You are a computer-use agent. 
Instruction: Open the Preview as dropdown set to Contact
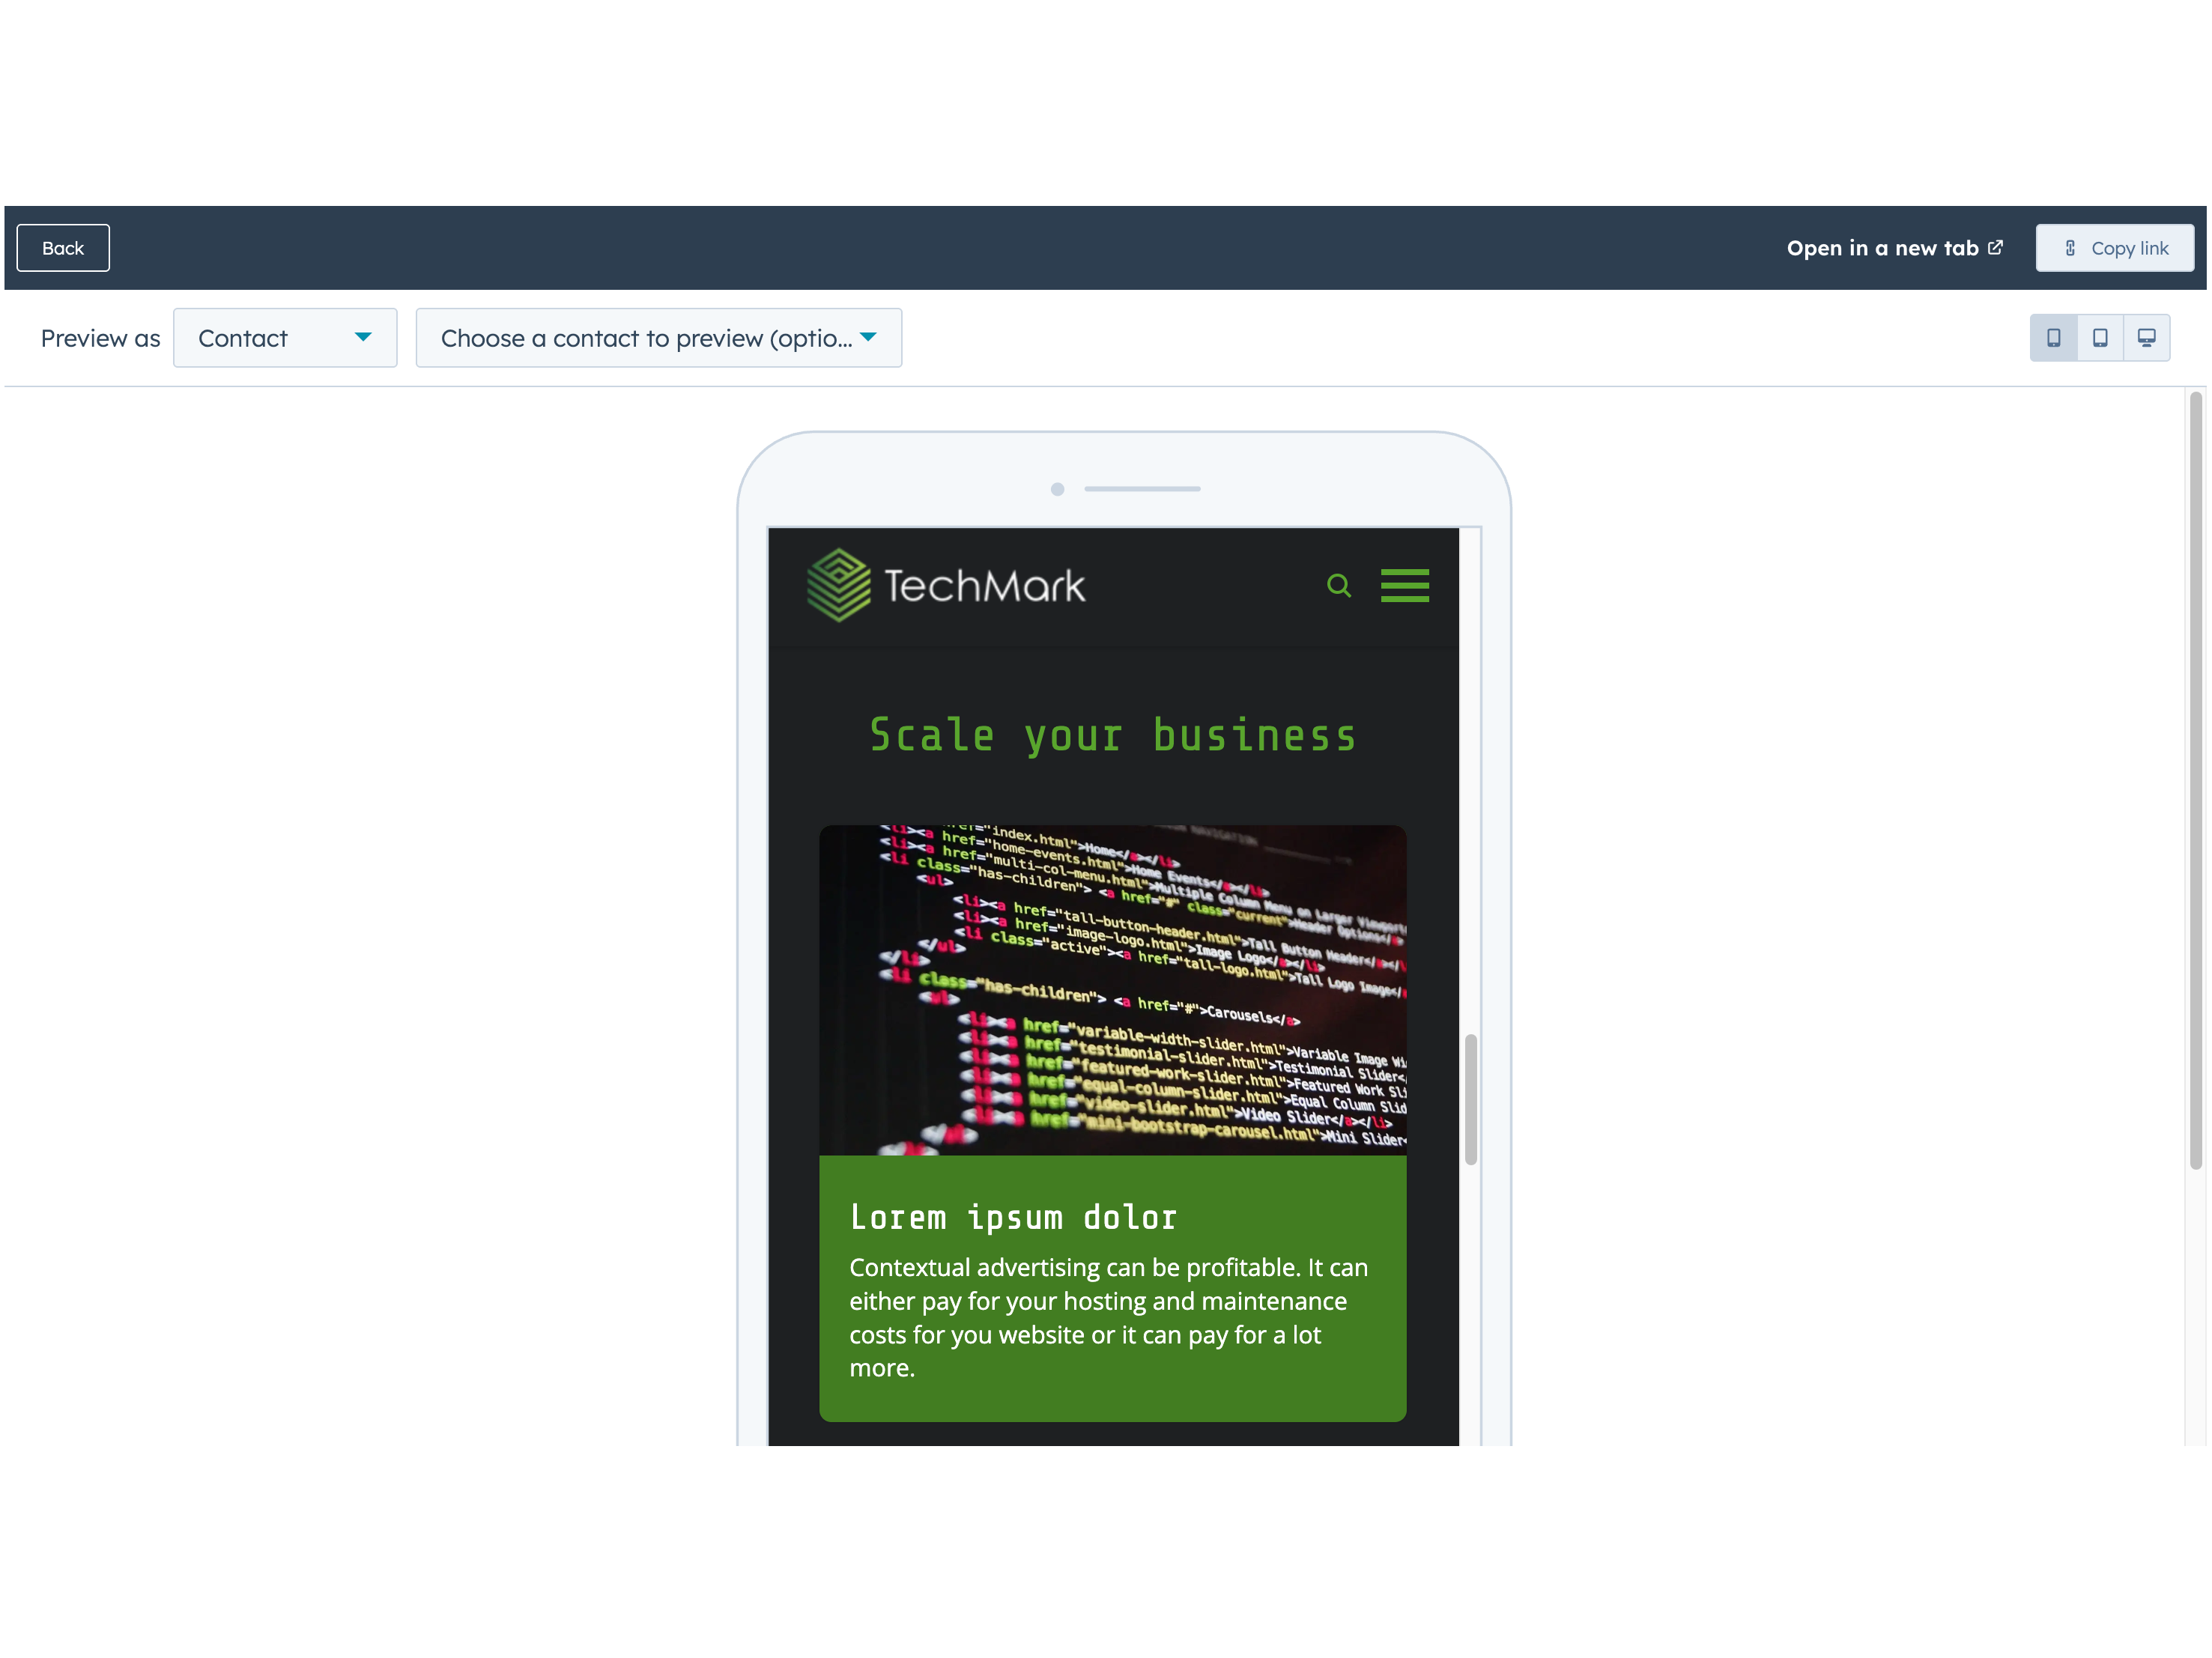pyautogui.click(x=285, y=337)
